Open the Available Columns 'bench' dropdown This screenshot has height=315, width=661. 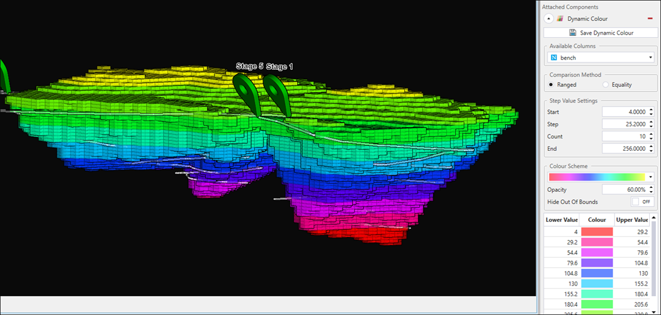tap(601, 58)
